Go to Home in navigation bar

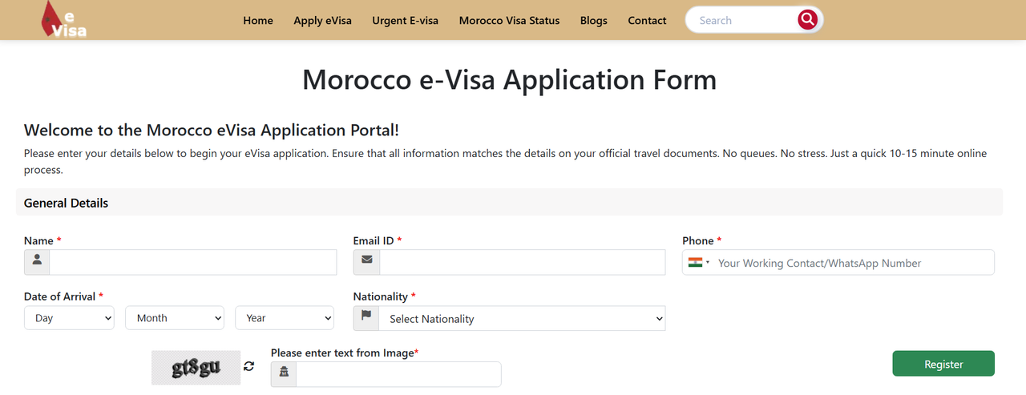(258, 21)
